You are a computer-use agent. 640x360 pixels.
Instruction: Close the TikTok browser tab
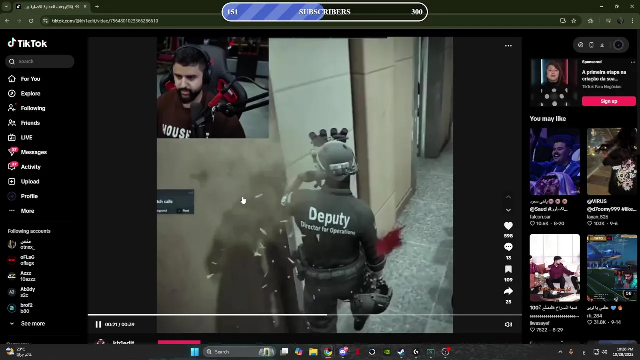[85, 7]
